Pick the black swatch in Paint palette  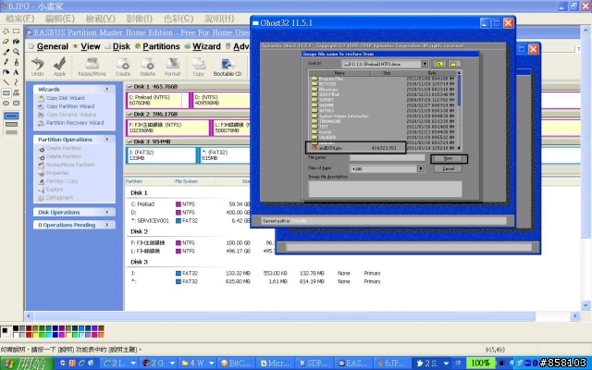16,328
